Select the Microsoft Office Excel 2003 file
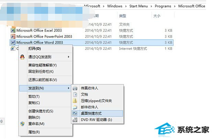Viewport: 212px width, 139px height. click(x=39, y=30)
